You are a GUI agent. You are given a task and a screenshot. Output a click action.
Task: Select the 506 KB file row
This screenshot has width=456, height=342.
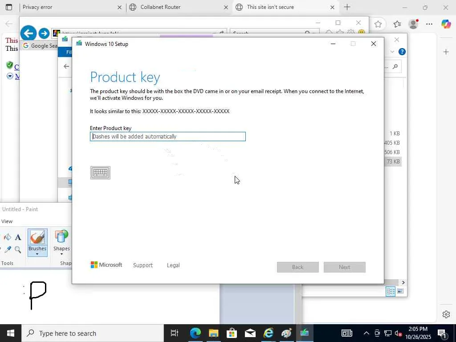point(392,152)
